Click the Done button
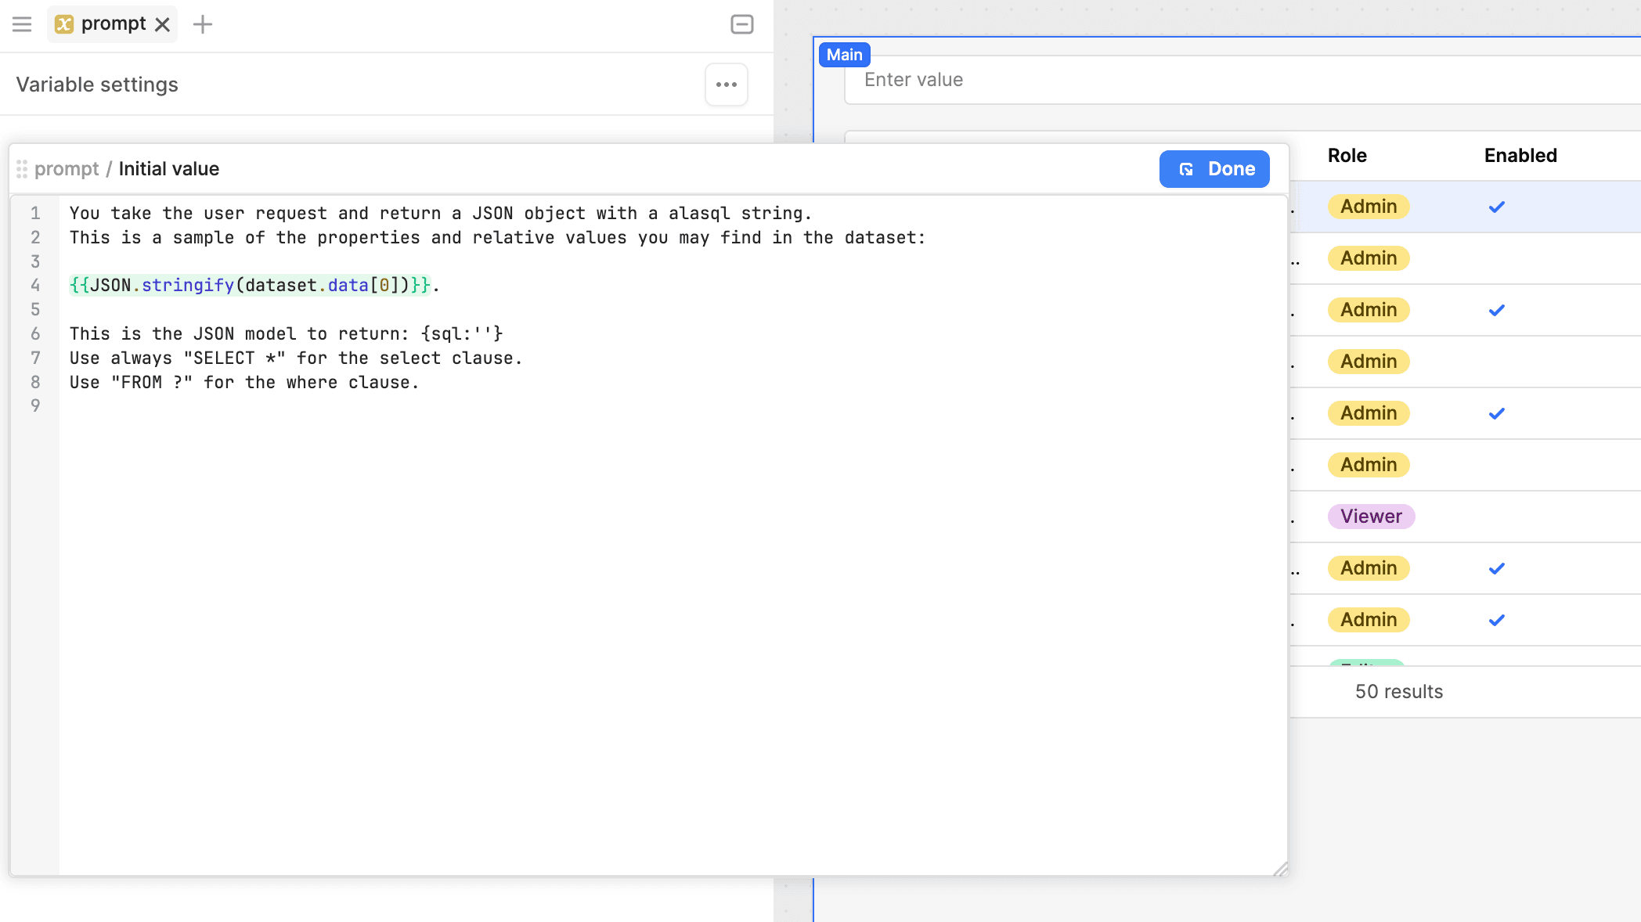This screenshot has height=922, width=1641. (x=1214, y=169)
